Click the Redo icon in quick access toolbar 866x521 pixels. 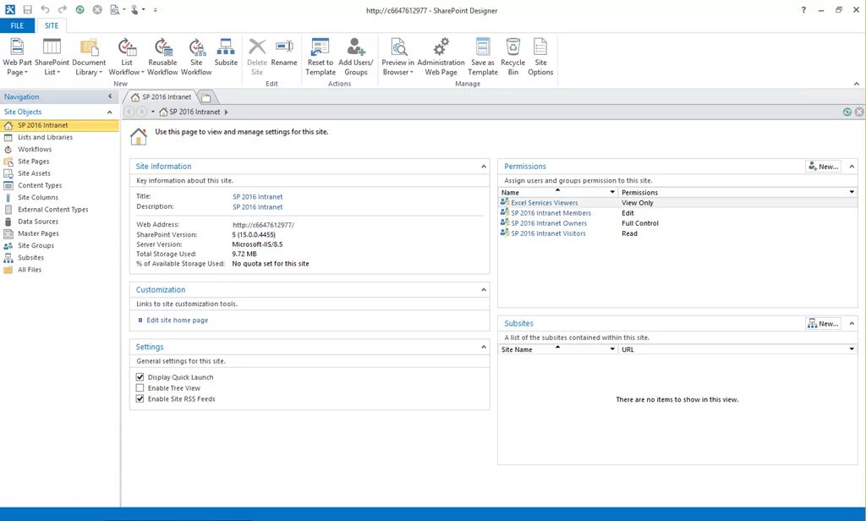63,10
